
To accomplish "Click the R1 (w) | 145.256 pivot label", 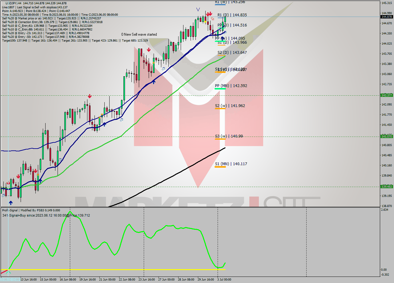I will [x=230, y=2].
